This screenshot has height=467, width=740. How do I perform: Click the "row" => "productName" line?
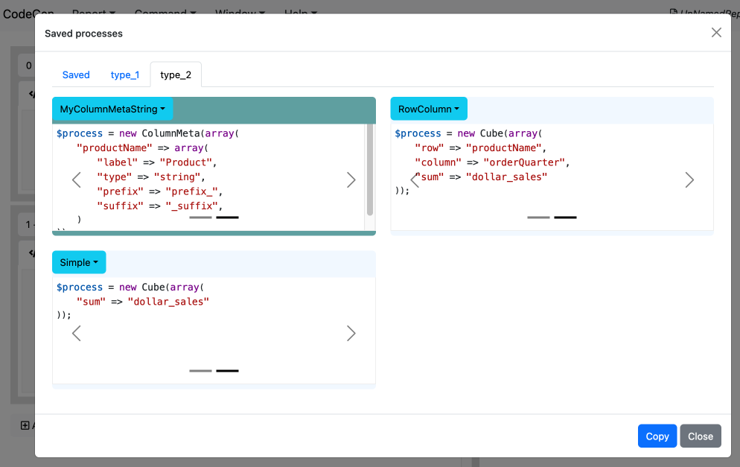click(x=480, y=147)
